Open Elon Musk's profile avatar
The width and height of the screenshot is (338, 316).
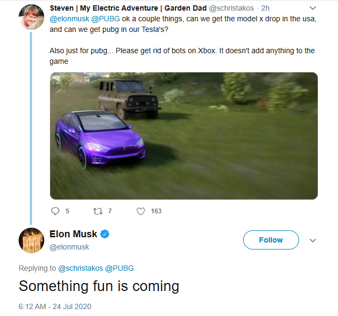pyautogui.click(x=31, y=240)
